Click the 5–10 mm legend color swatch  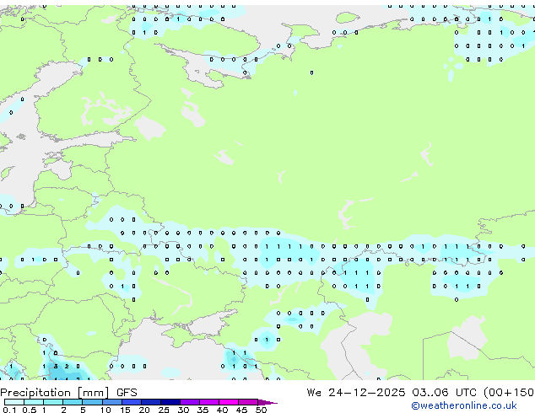[92, 402]
